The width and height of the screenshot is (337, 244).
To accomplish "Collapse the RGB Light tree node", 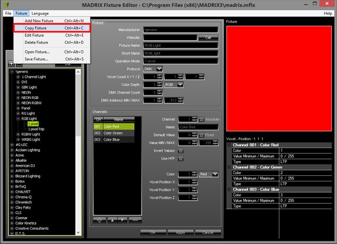I will tap(18, 119).
